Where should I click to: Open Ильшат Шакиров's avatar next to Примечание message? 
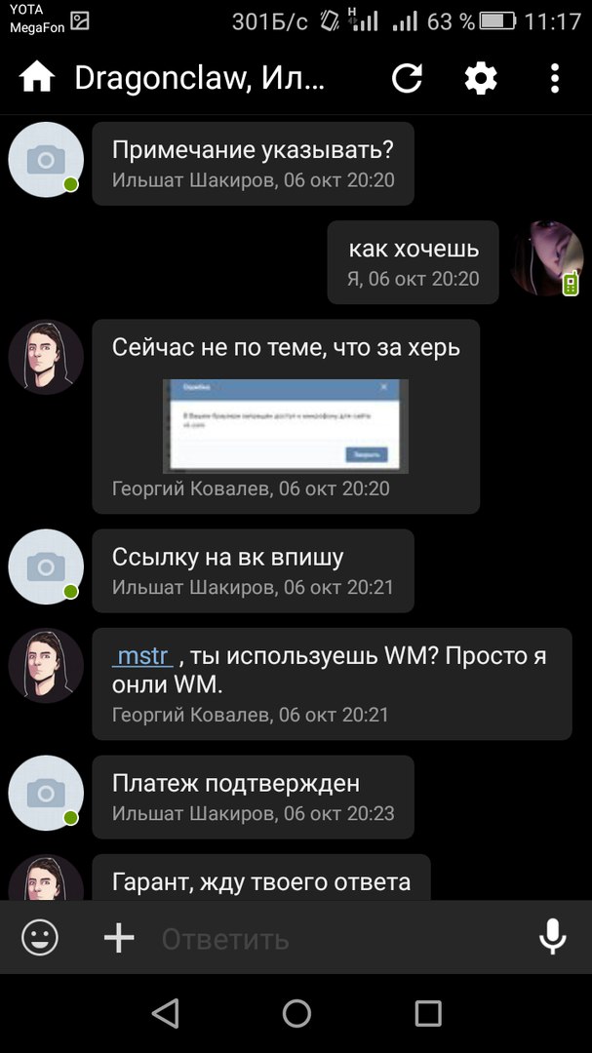(x=46, y=160)
